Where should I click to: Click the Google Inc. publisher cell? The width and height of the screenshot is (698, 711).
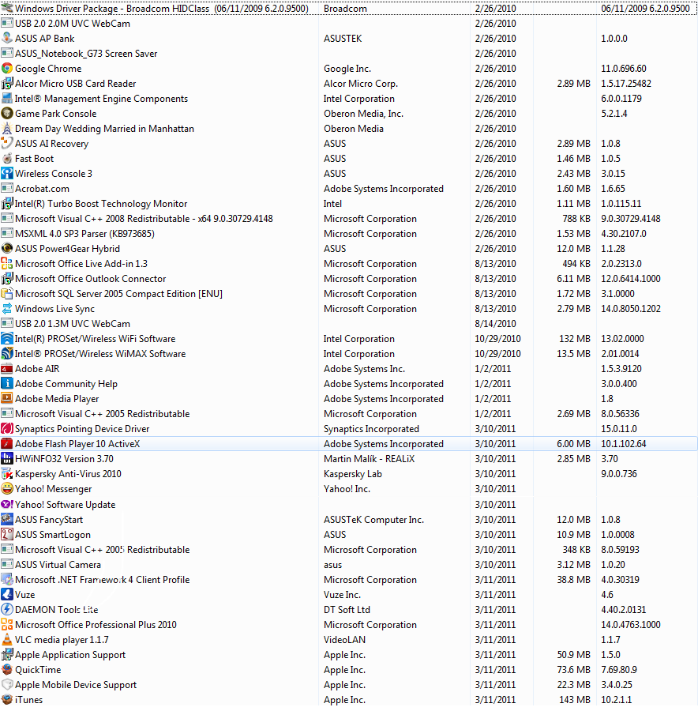pos(347,69)
